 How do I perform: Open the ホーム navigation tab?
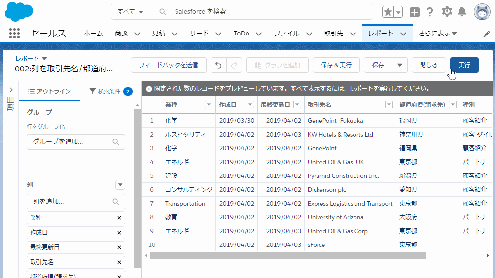point(93,34)
